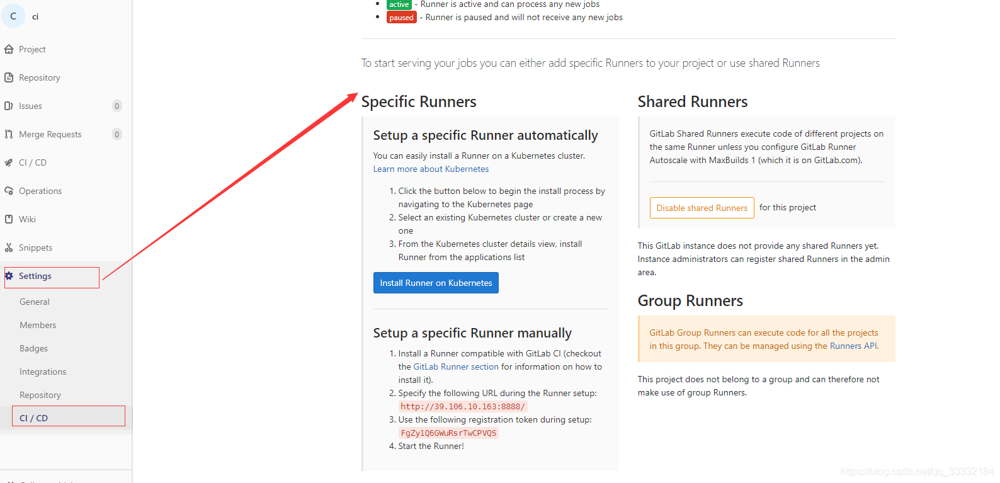Screen dimensions: 1000x483
Task: Open Repository in the main sidebar
Action: (40, 77)
